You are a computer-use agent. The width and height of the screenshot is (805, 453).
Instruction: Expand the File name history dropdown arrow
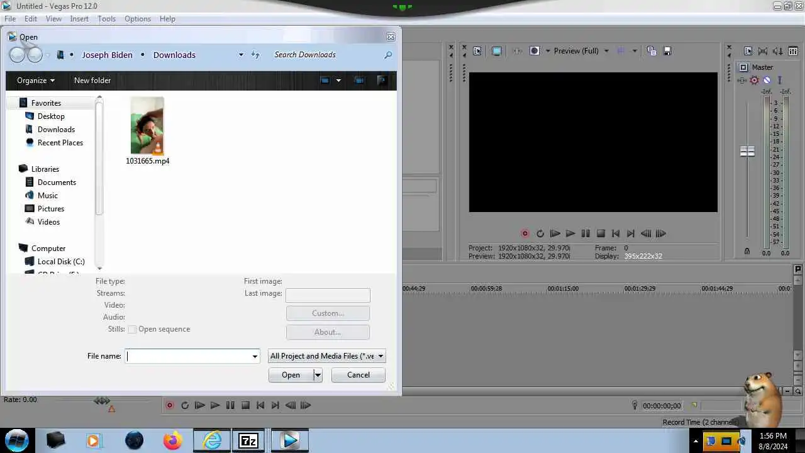(x=255, y=356)
